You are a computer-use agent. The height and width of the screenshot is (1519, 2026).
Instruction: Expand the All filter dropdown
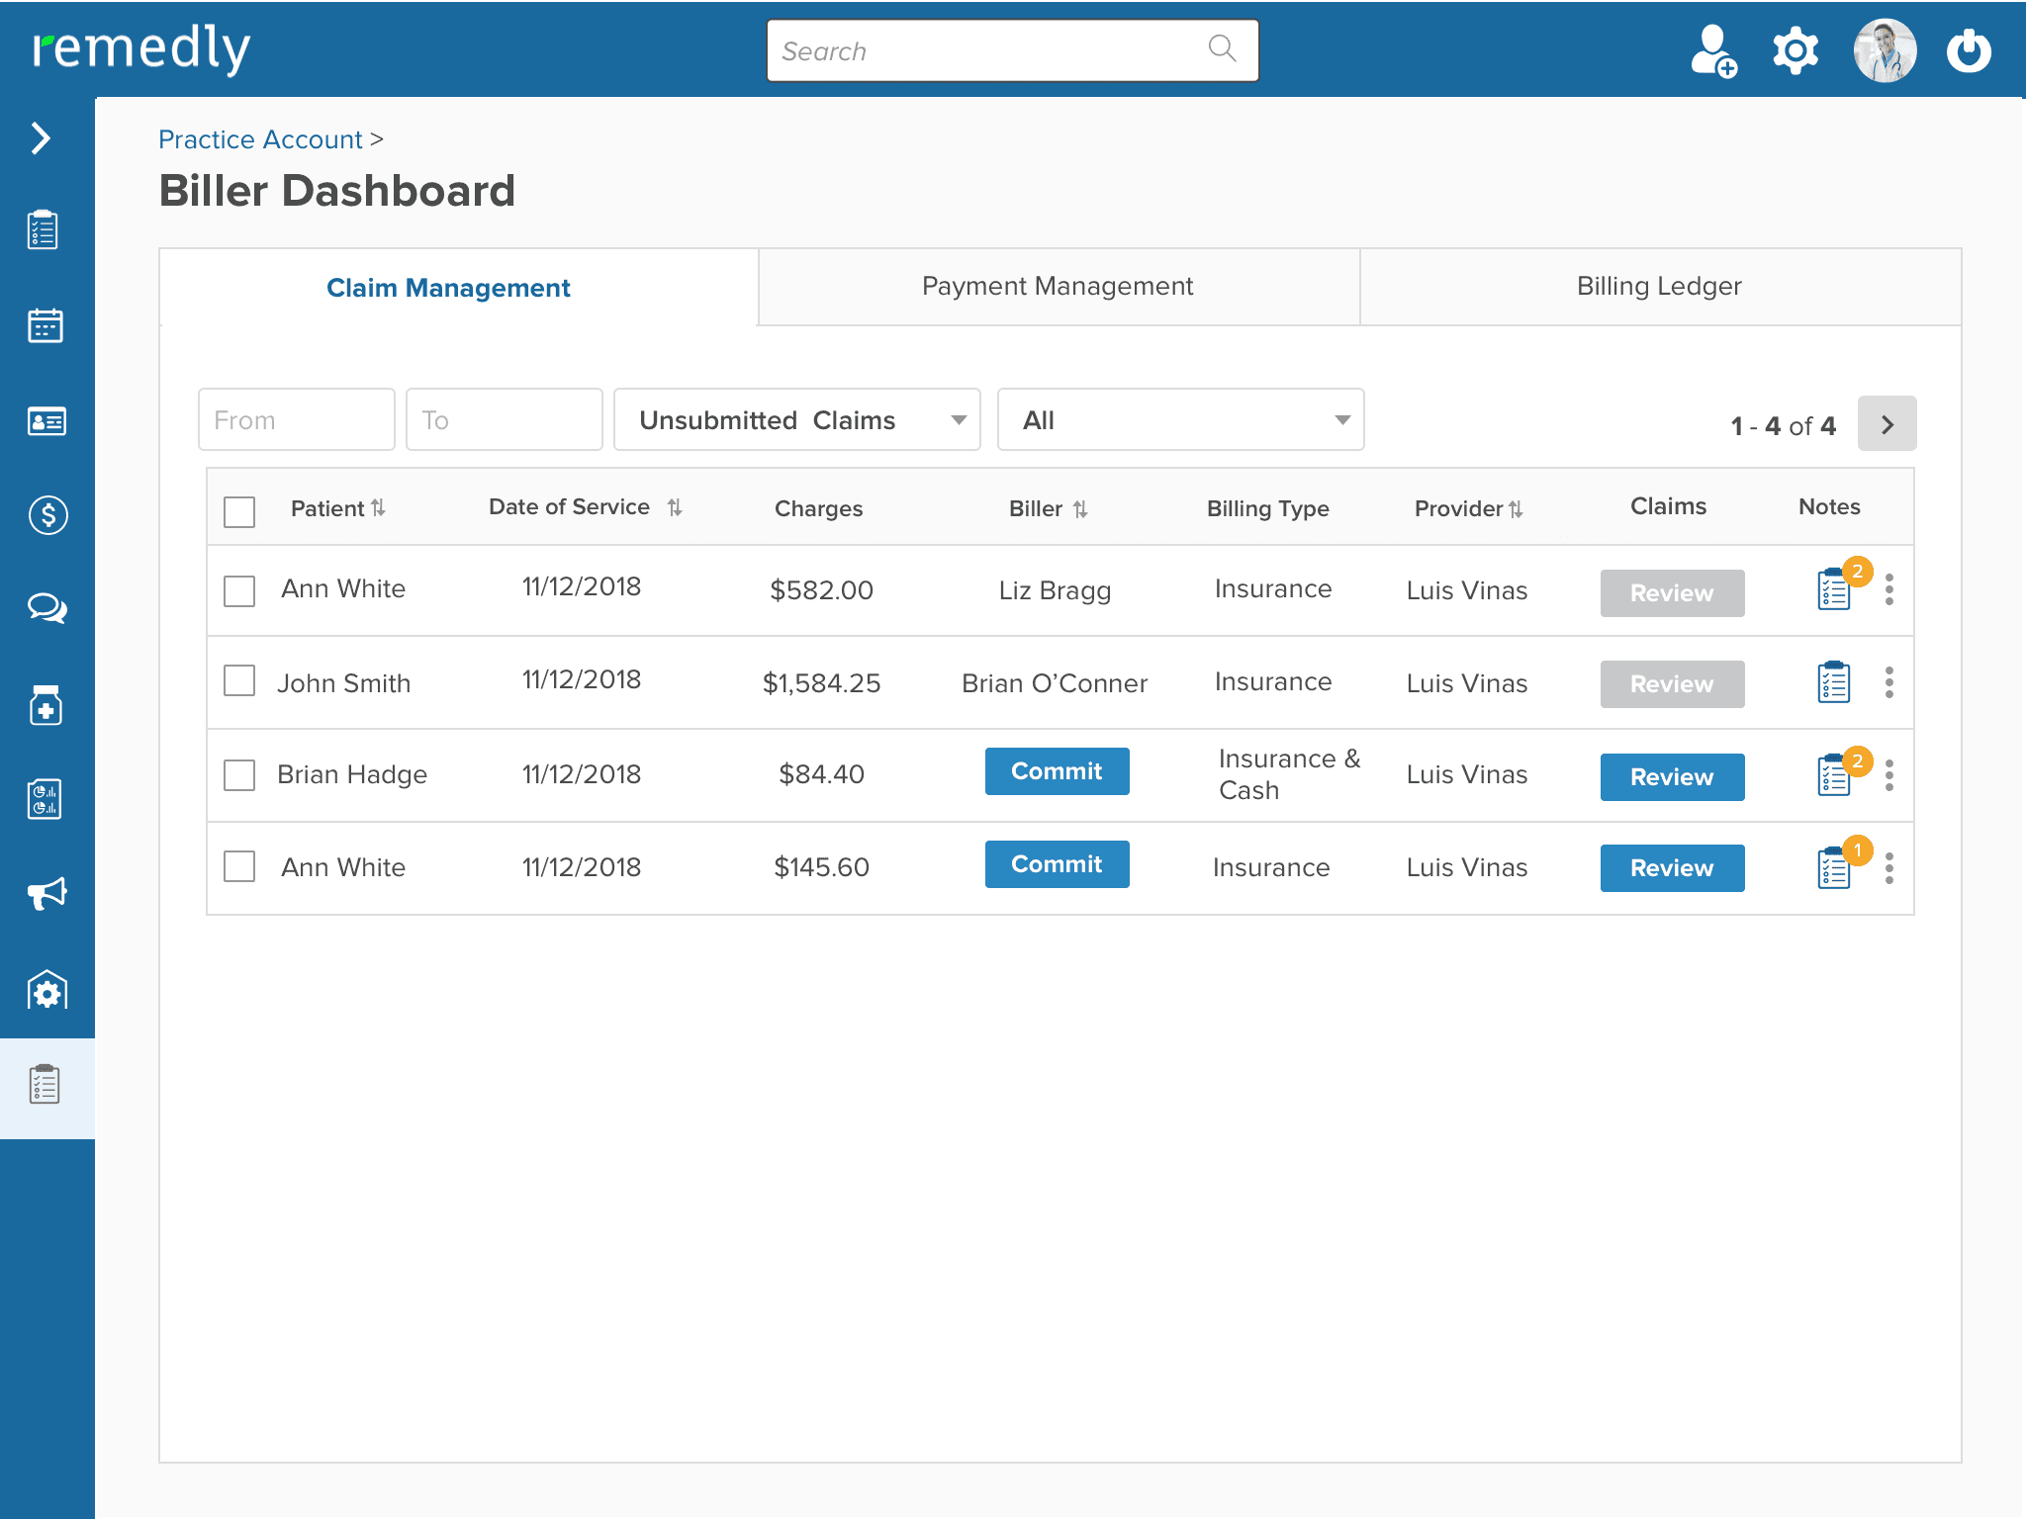click(1180, 420)
